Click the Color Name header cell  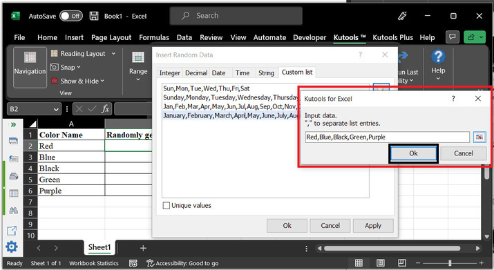(71, 135)
